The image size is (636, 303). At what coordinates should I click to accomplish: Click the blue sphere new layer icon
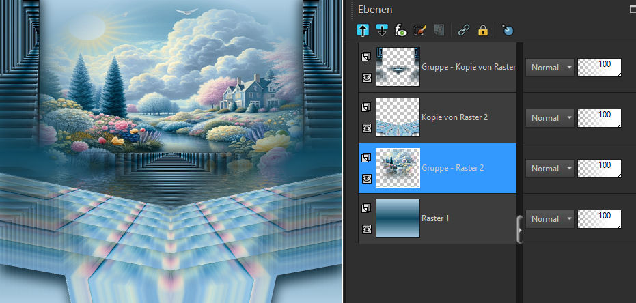pyautogui.click(x=508, y=31)
